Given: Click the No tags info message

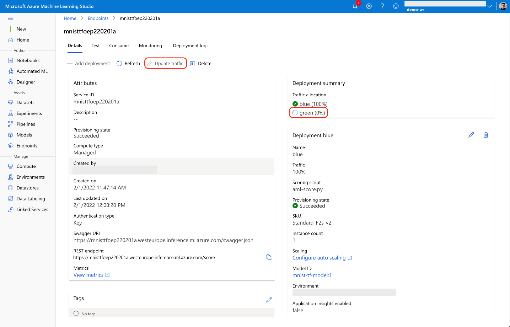Looking at the screenshot, I should tap(85, 313).
